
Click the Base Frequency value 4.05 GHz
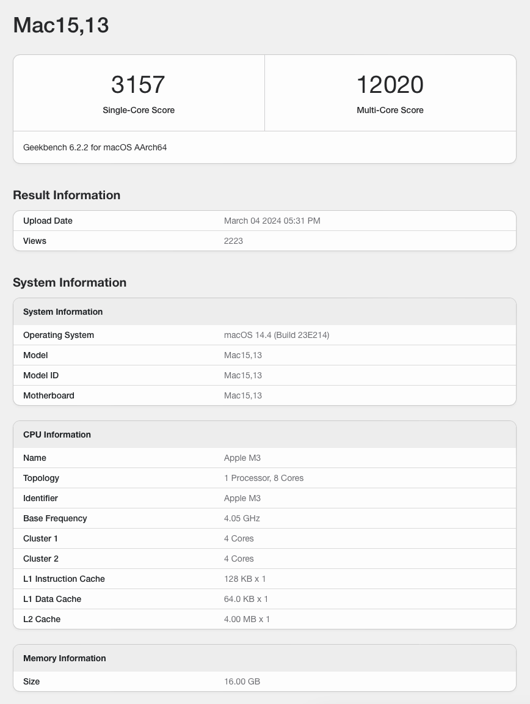242,518
